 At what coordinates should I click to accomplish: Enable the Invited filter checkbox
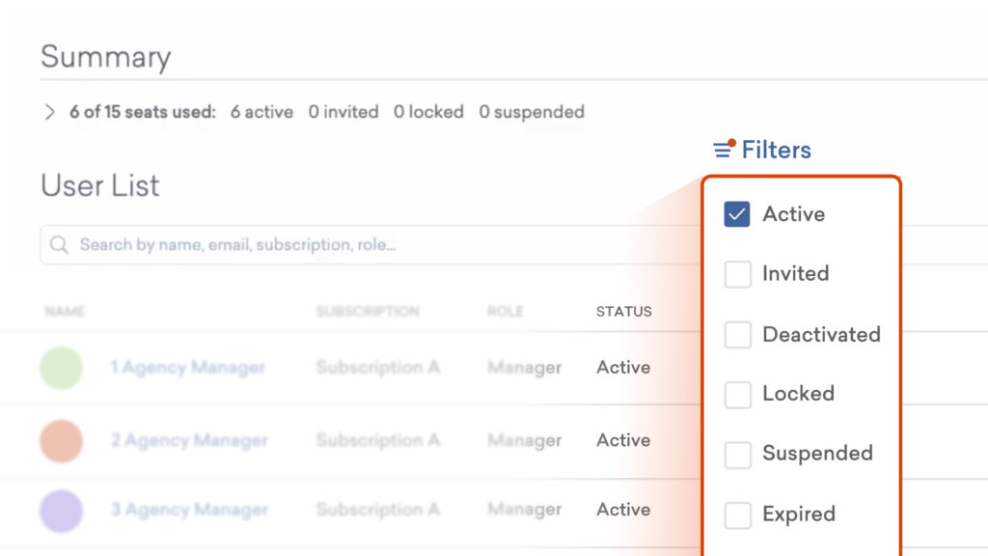737,274
